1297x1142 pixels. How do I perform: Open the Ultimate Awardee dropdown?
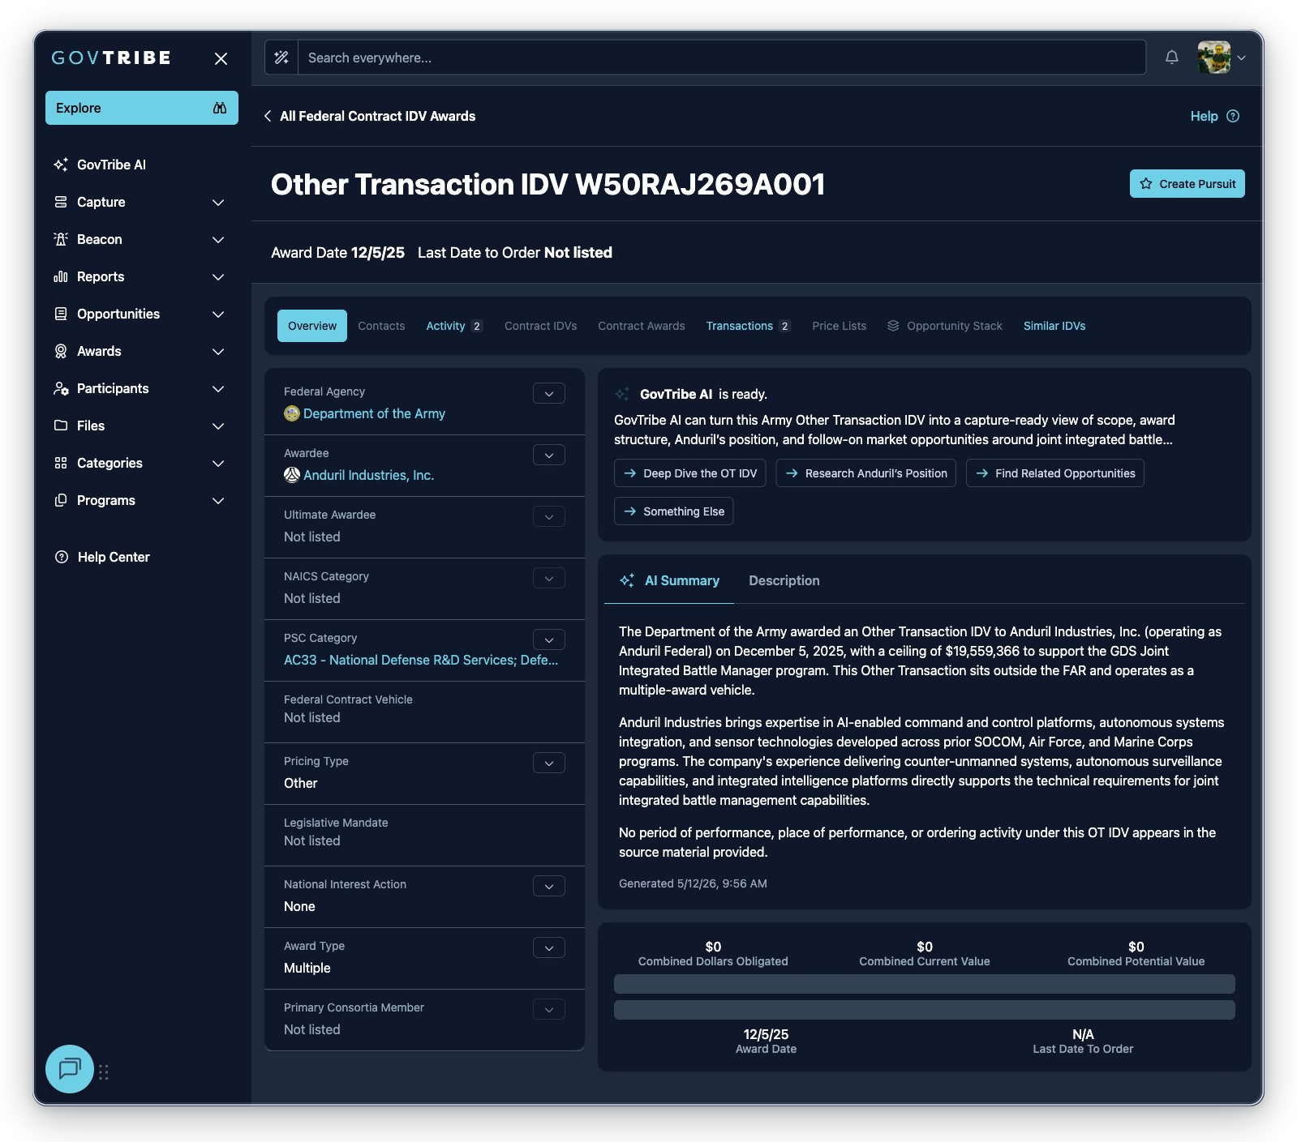coord(549,516)
